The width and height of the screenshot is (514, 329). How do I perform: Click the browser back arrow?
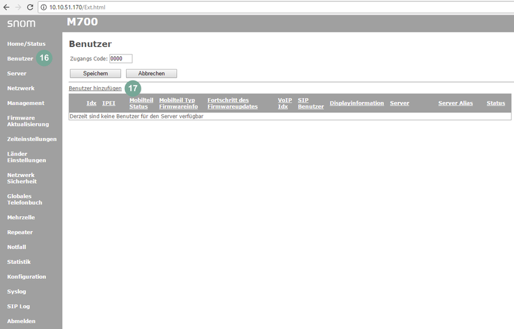pos(6,7)
